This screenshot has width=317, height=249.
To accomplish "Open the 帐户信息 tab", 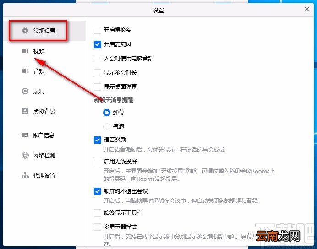I will click(x=44, y=135).
